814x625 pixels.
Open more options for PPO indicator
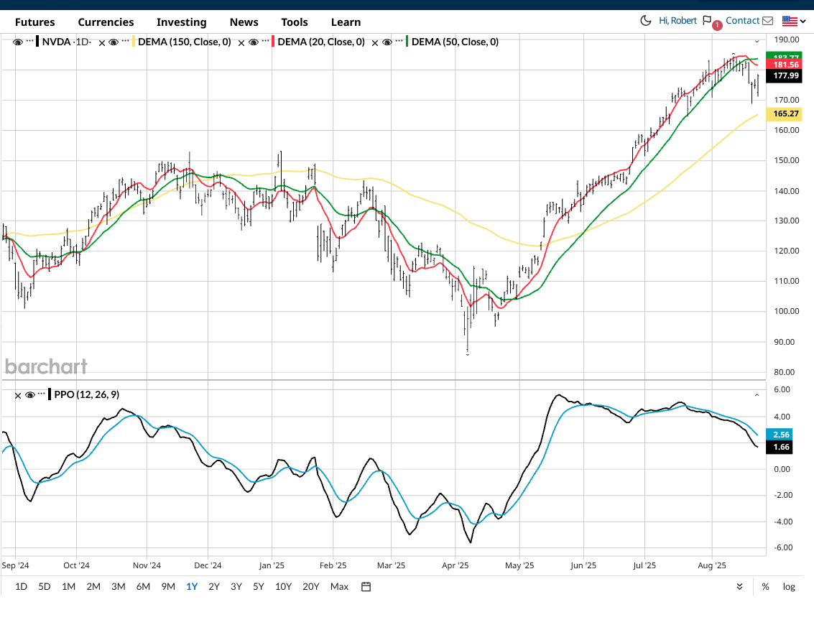tap(42, 394)
